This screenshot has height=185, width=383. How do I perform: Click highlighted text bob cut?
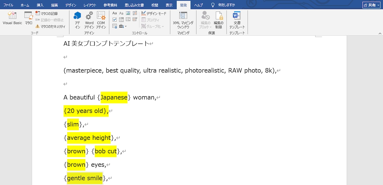pos(106,151)
